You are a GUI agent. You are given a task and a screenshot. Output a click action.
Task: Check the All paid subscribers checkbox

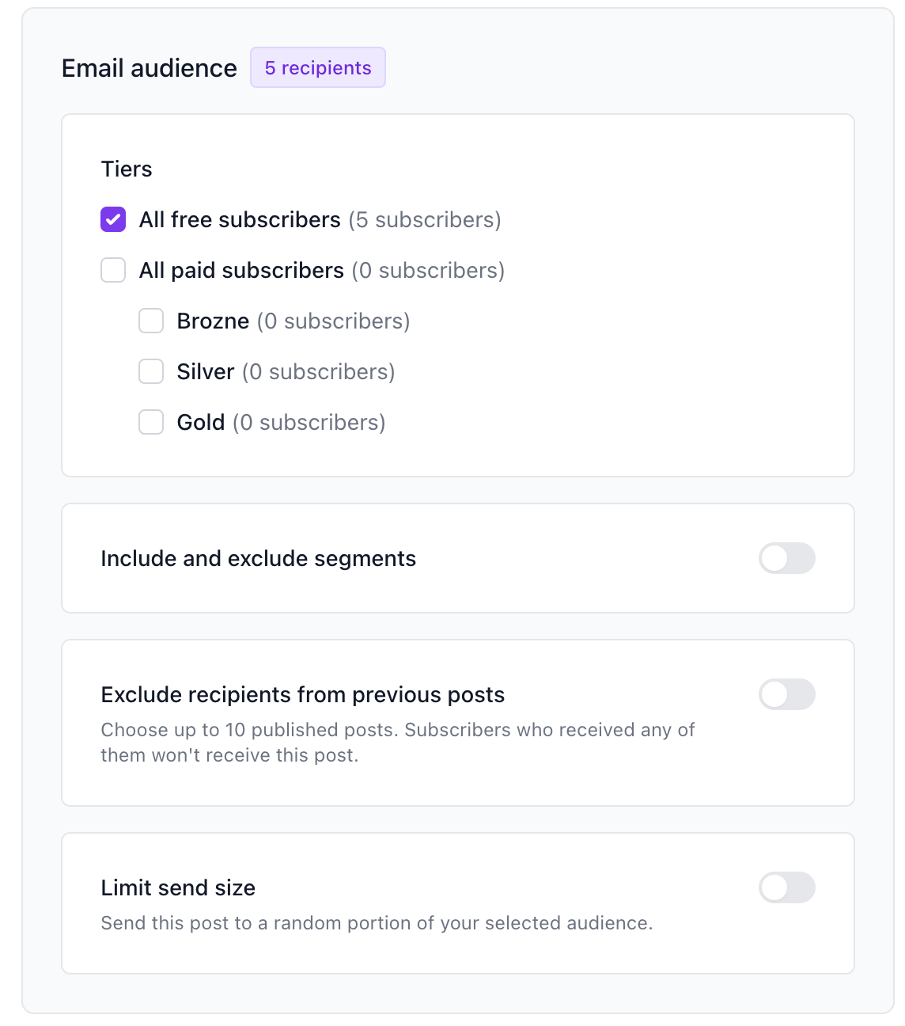113,270
